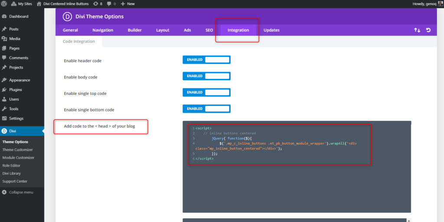Click the user avatar in admin bar
Image resolution: width=444 pixels, height=222 pixels.
440,3
